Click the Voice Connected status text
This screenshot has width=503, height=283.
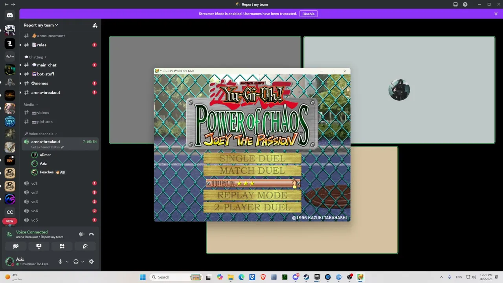point(32,232)
